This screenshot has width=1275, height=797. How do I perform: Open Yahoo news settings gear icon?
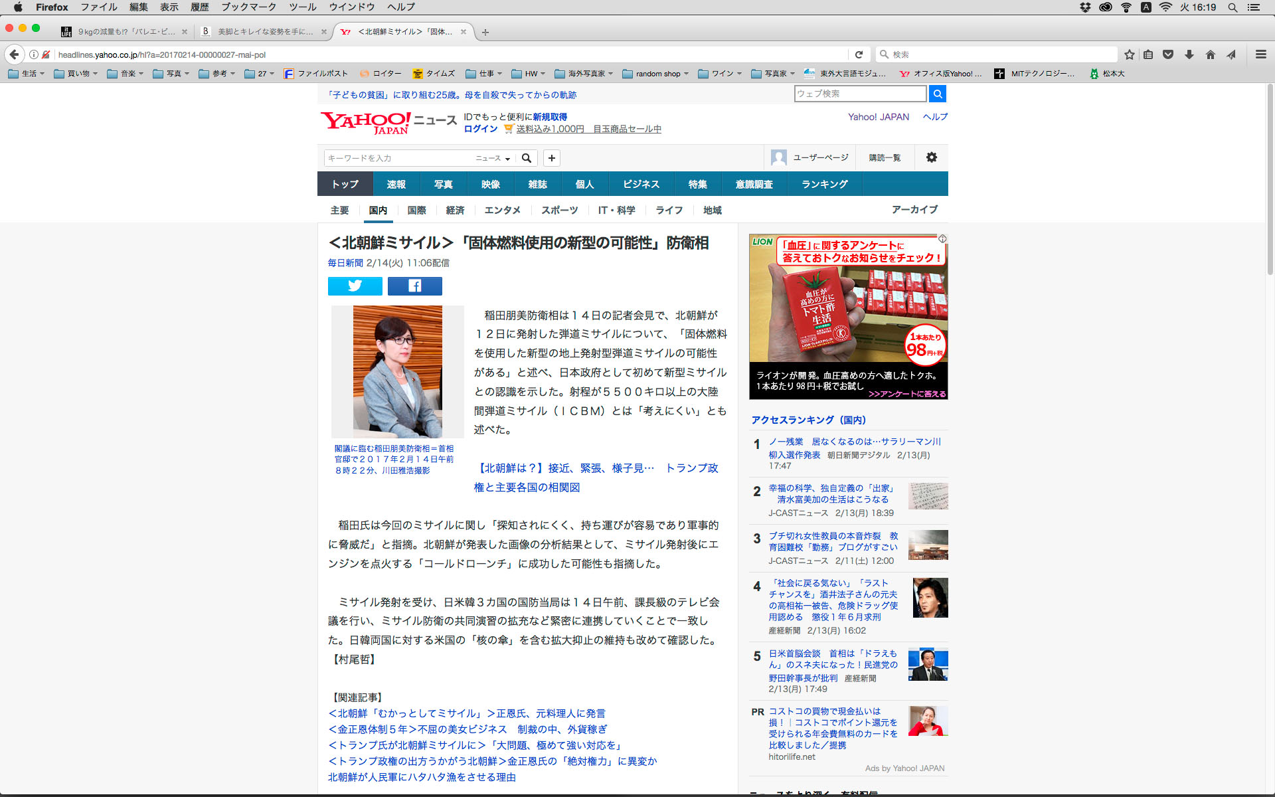(931, 157)
